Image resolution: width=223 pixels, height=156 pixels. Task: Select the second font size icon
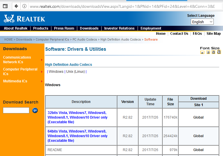coord(208,52)
